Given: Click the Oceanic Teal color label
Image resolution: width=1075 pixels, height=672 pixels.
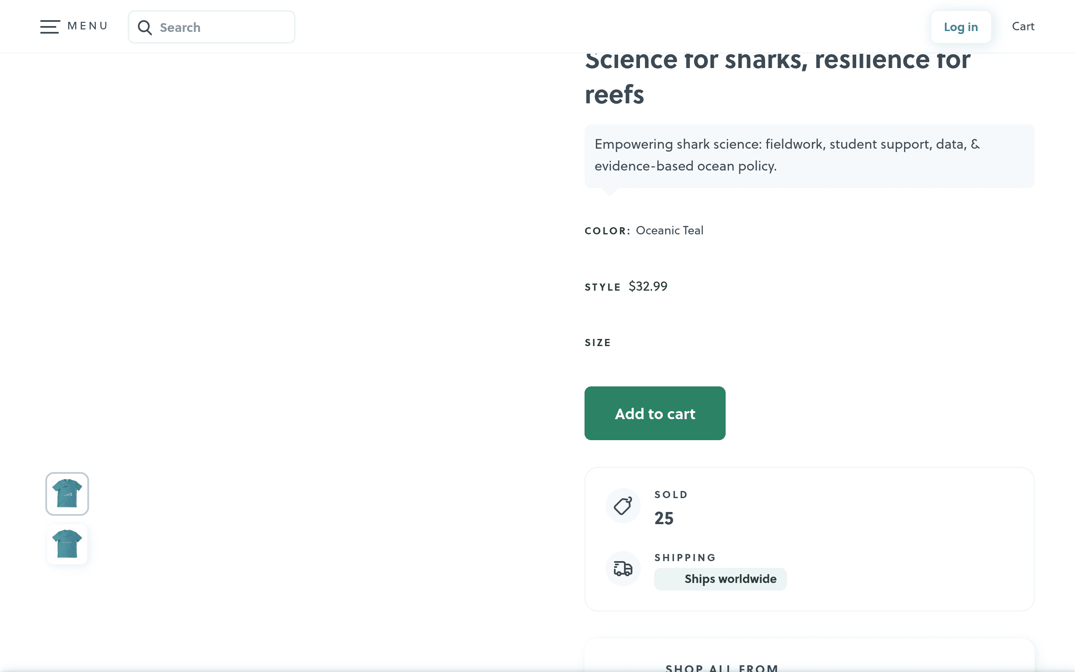Looking at the screenshot, I should pyautogui.click(x=669, y=230).
